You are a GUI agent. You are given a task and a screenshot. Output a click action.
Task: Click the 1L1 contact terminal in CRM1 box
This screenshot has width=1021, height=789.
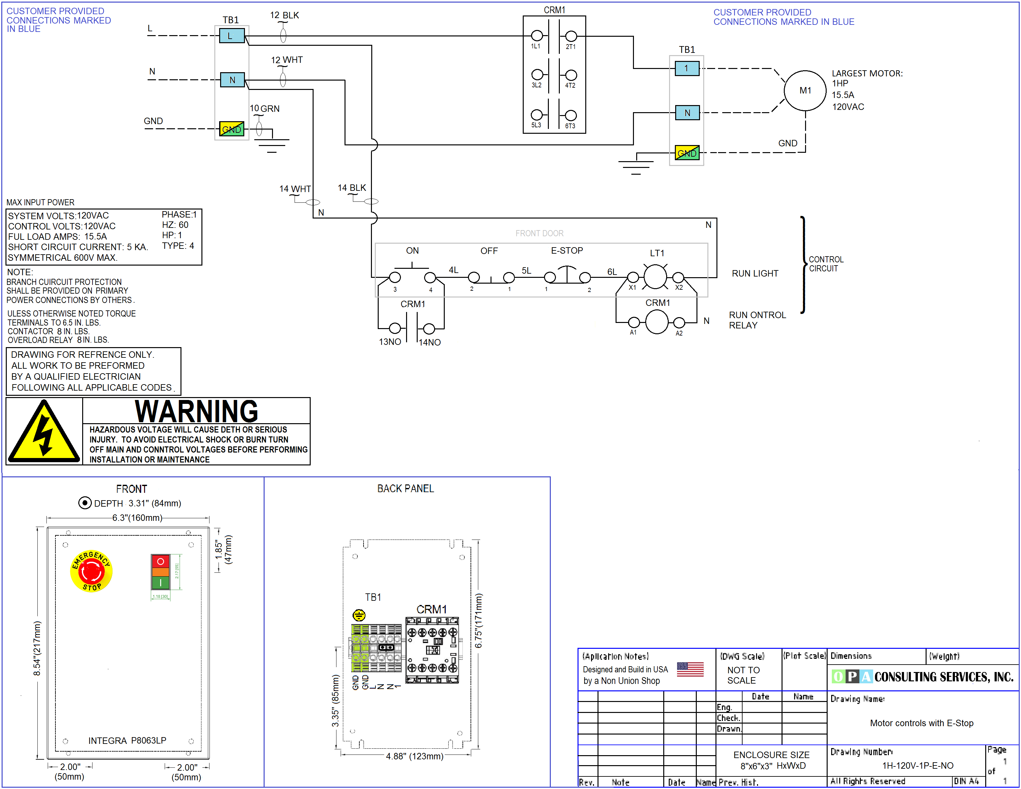tap(537, 35)
